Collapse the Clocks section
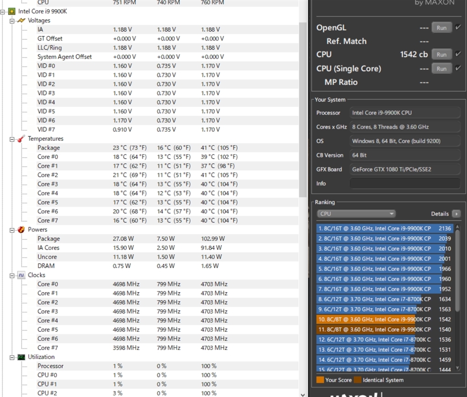Viewport: 467px width, 397px height. click(x=12, y=276)
